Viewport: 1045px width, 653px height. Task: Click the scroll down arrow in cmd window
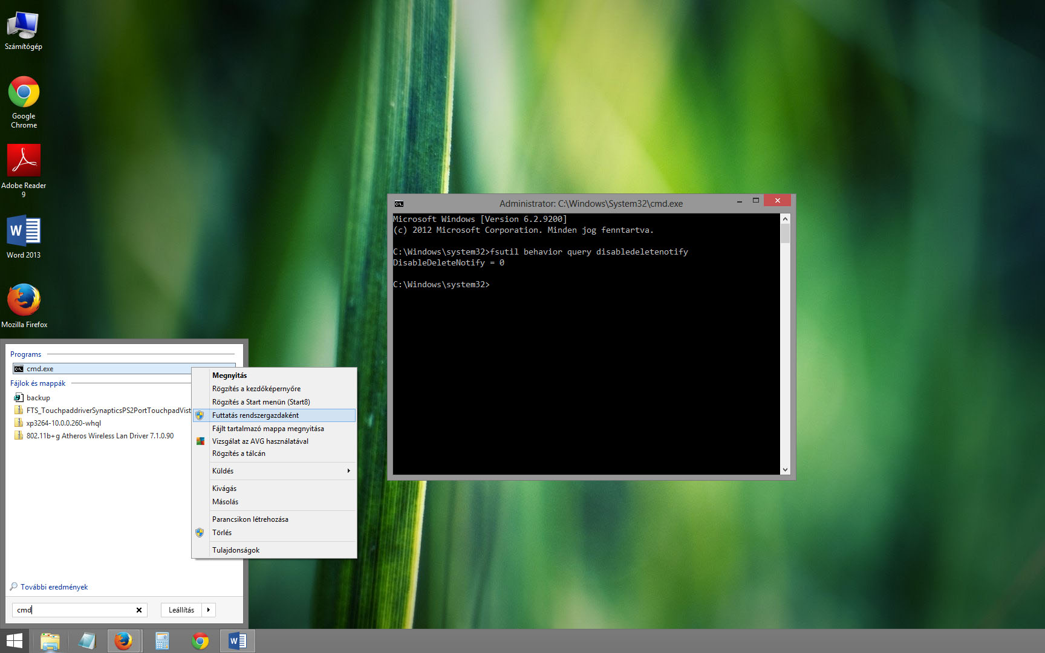point(785,470)
